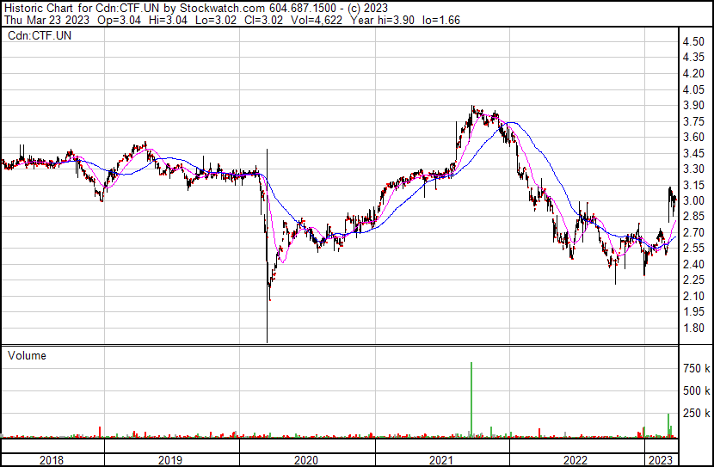The width and height of the screenshot is (714, 467).
Task: Click the Volume panel label
Action: (x=27, y=355)
